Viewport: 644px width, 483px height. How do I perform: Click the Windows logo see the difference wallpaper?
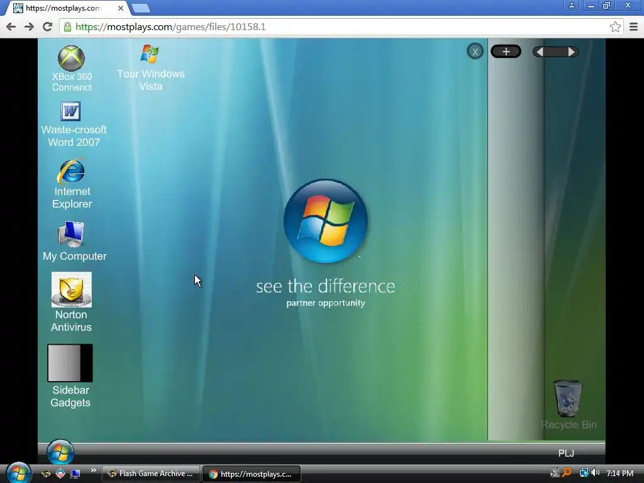point(326,221)
